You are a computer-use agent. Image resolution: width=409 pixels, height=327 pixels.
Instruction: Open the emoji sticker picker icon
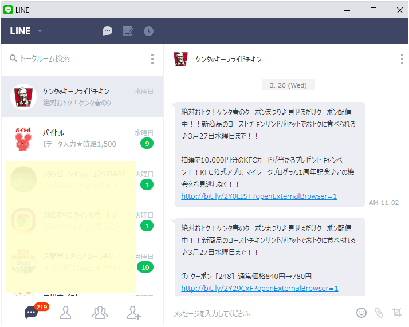[x=361, y=313]
